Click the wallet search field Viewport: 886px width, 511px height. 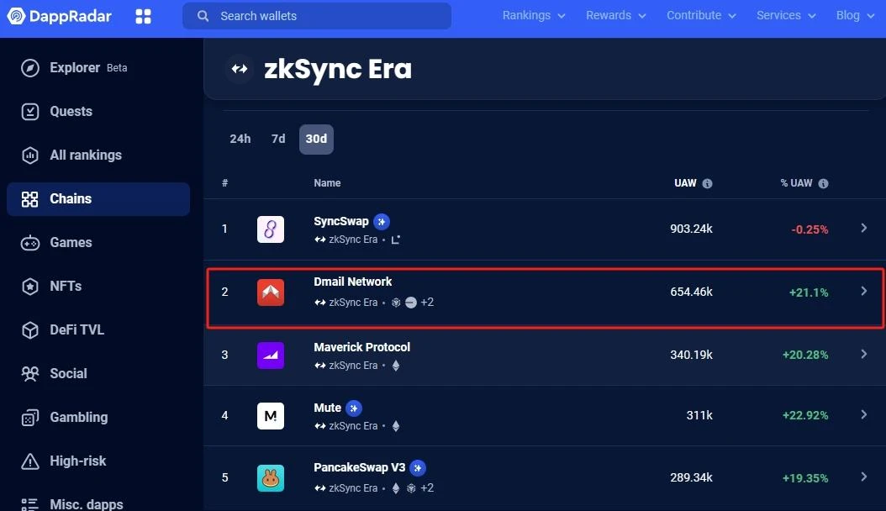pyautogui.click(x=317, y=15)
